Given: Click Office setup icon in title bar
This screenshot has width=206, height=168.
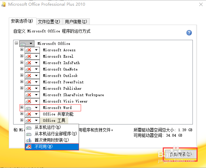Looking at the screenshot, I should [4, 4].
